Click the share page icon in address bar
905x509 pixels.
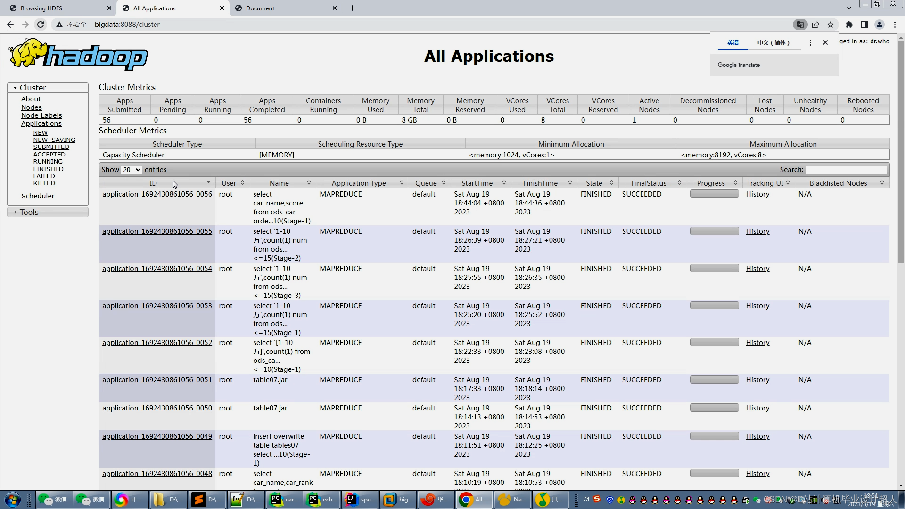815,25
